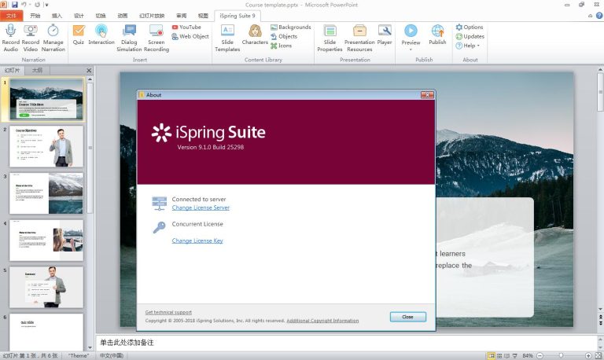This screenshot has height=360, width=604.
Task: Open Get technical support link
Action: coord(168,312)
